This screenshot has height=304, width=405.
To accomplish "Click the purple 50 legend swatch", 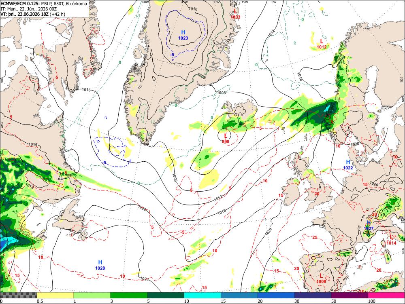I will click(350, 295).
